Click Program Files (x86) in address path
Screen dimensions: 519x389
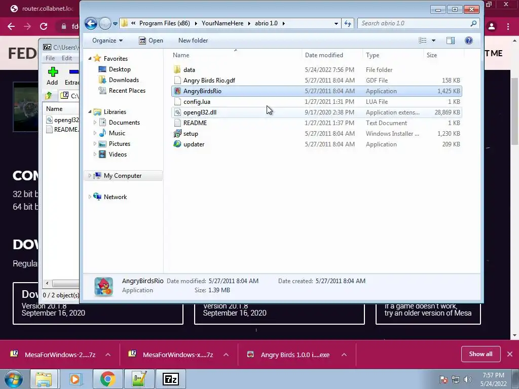pos(165,23)
